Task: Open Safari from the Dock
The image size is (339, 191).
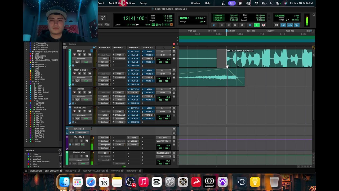Action: pos(91,182)
